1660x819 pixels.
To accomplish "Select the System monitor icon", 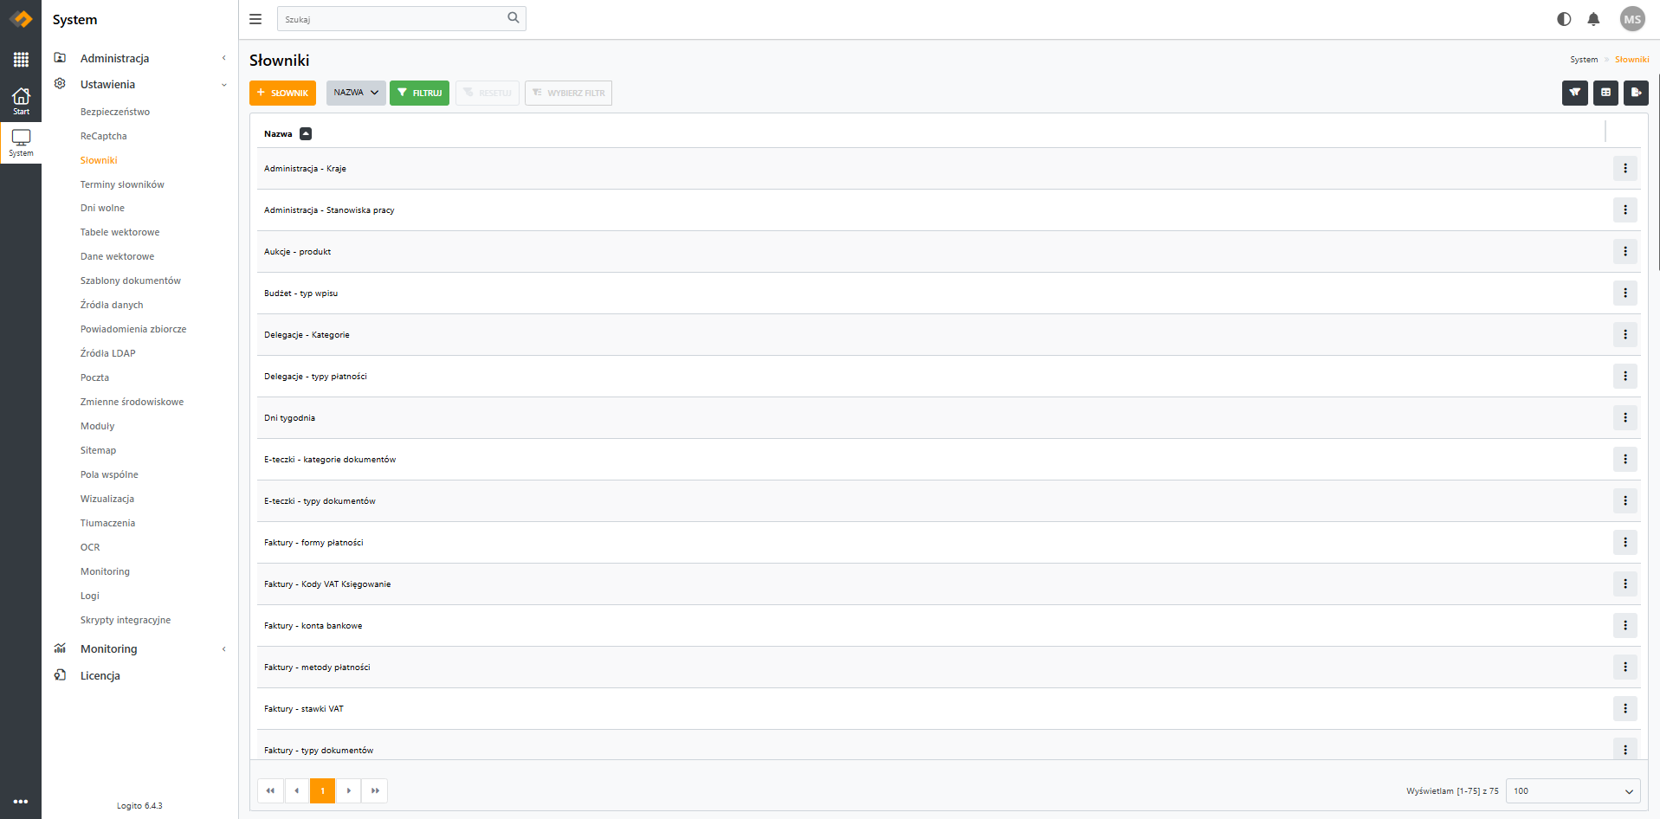I will point(21,143).
